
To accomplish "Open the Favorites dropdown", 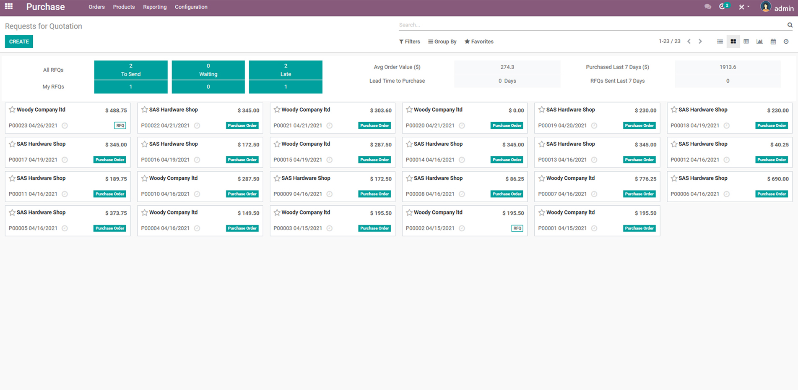I will pyautogui.click(x=479, y=42).
